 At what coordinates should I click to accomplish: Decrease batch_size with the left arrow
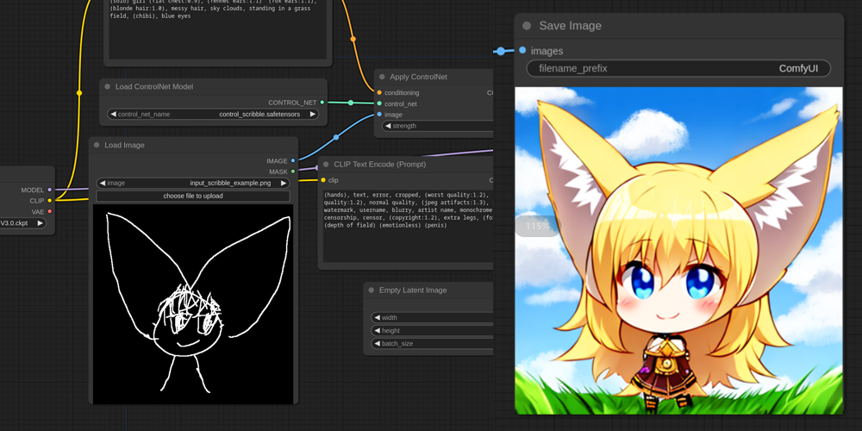point(378,344)
